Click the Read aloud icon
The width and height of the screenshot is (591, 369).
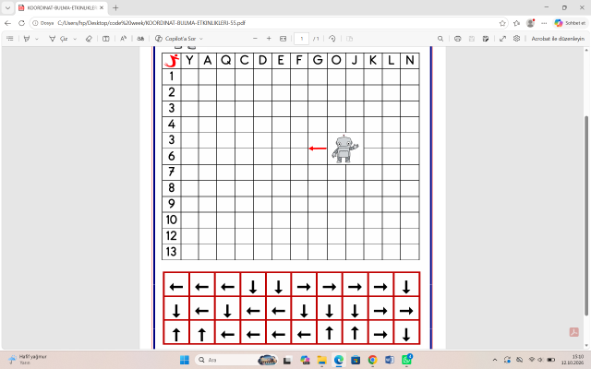click(123, 39)
